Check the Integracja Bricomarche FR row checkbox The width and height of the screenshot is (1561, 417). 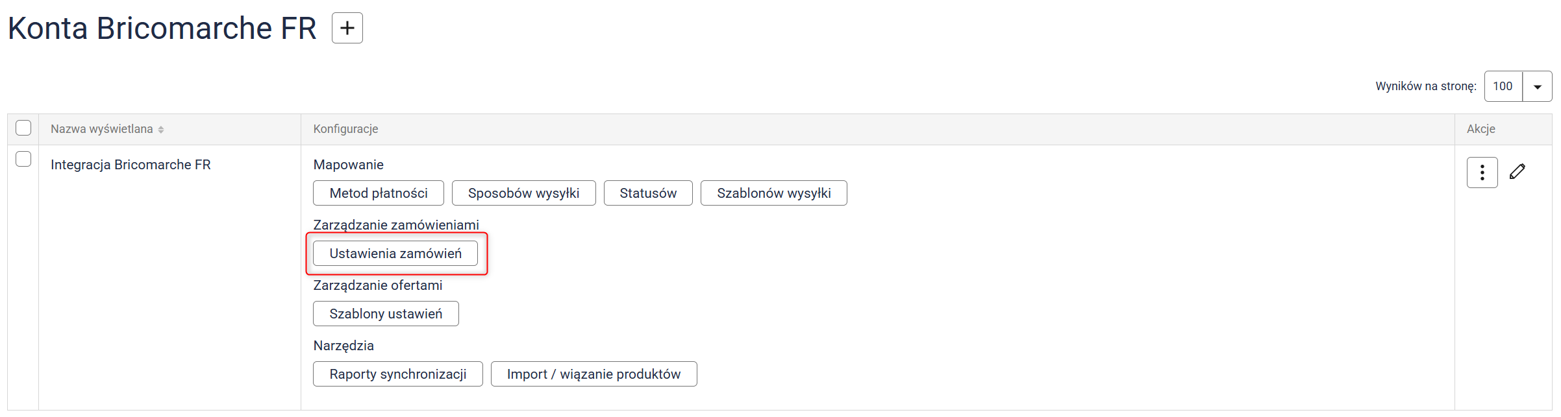(23, 159)
